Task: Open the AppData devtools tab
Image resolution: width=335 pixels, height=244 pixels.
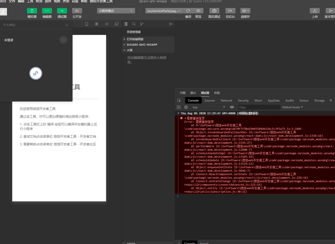Action: click(x=273, y=101)
